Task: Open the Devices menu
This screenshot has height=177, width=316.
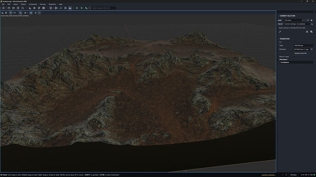Action: pos(43,4)
